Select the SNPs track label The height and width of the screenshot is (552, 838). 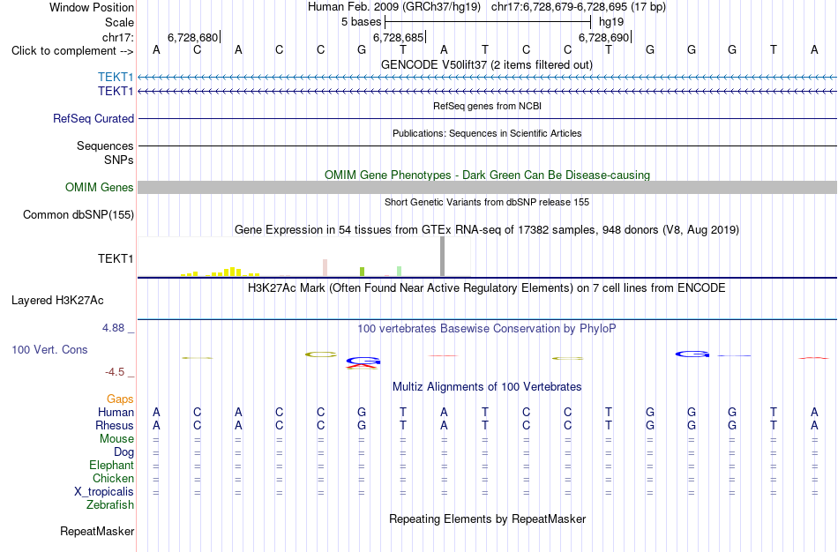119,160
